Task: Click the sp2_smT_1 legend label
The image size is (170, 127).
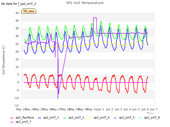Action: point(51,117)
